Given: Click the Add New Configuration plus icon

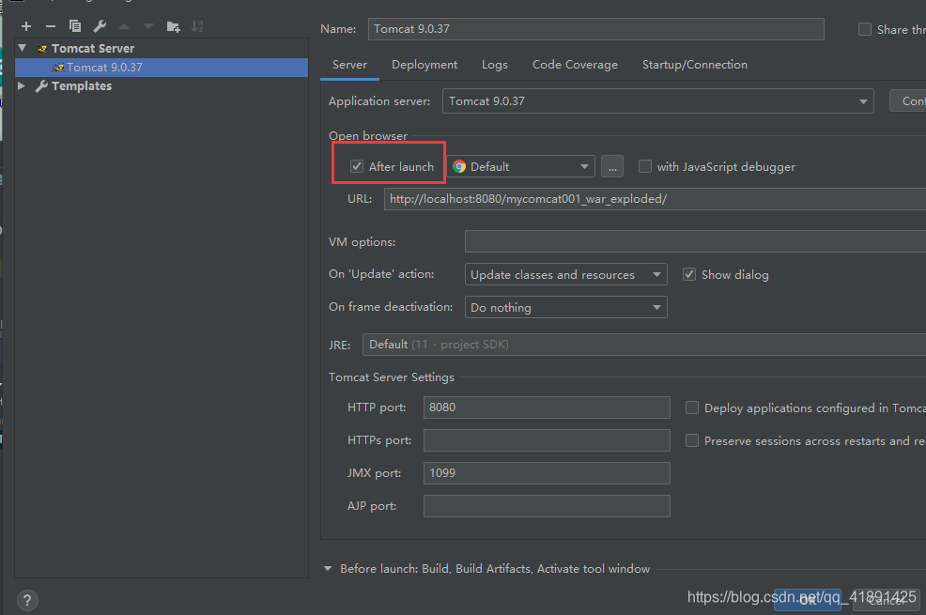Looking at the screenshot, I should point(26,26).
